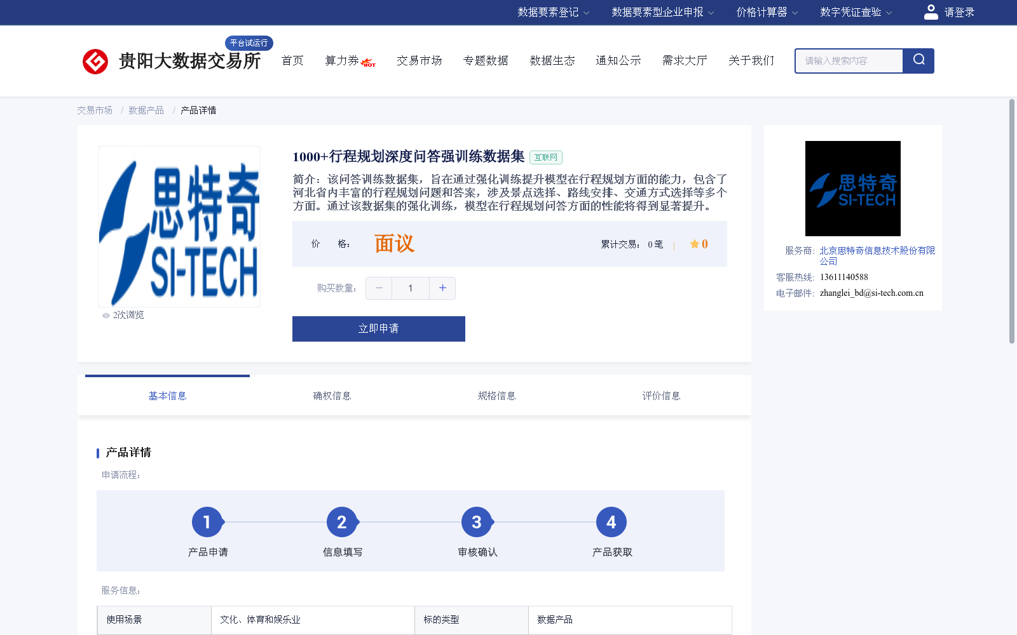
Task: Decrease purchase quantity with minus button
Action: tap(379, 288)
